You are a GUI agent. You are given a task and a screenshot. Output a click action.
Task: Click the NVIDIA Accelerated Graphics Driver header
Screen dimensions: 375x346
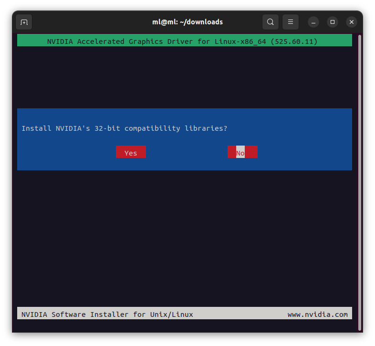point(184,41)
